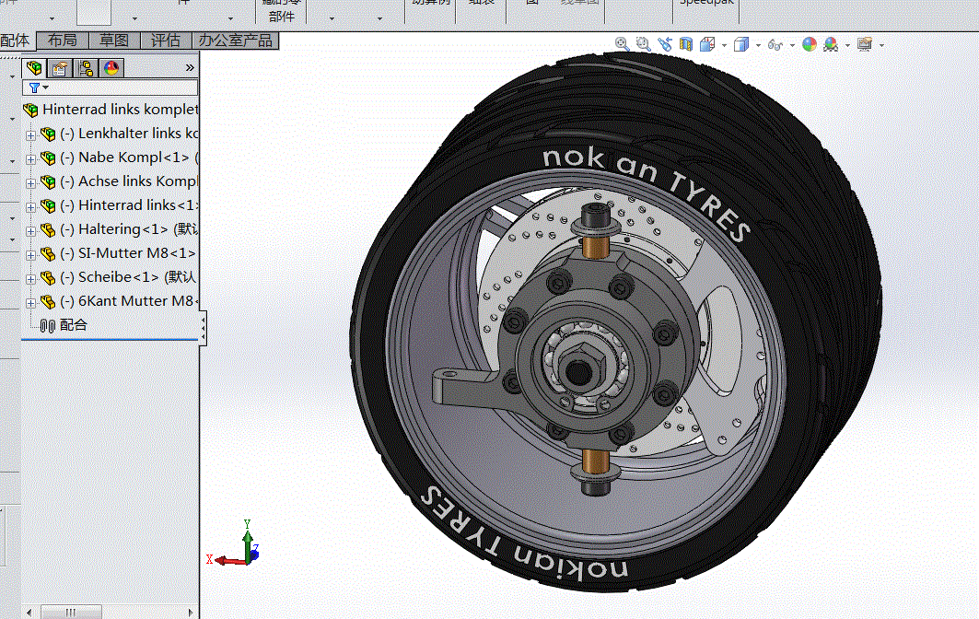Switch to the ConfigurationManager tab icon
The width and height of the screenshot is (979, 619).
coord(84,67)
